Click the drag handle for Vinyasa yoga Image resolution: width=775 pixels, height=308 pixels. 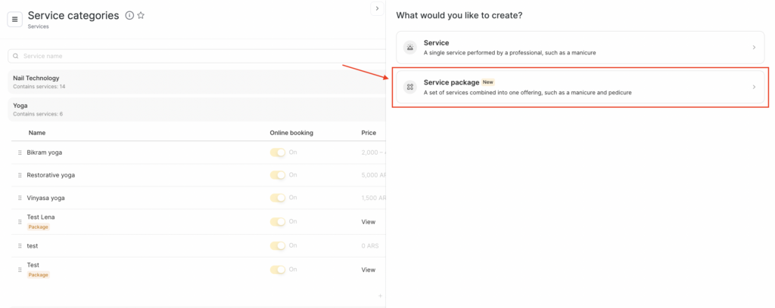click(x=20, y=198)
